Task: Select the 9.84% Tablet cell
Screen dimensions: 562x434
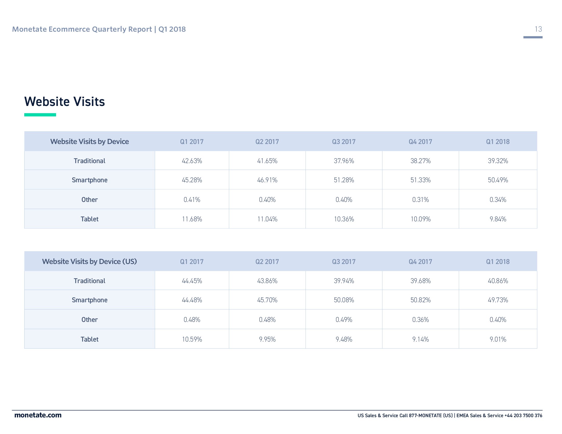Action: tap(498, 219)
